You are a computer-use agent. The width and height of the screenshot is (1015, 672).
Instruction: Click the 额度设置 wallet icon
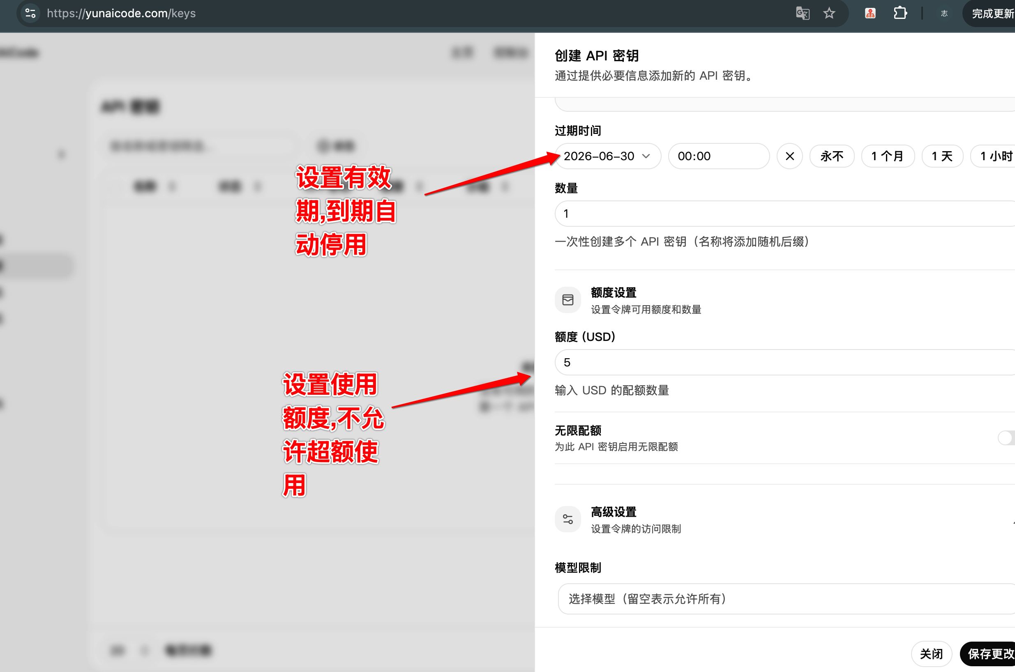coord(567,300)
